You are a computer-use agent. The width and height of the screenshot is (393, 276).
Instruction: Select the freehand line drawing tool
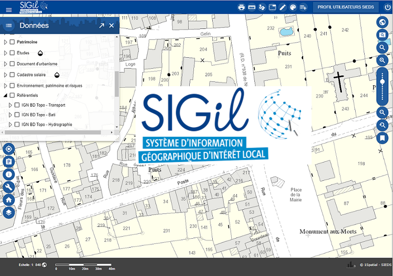pyautogui.click(x=262, y=7)
